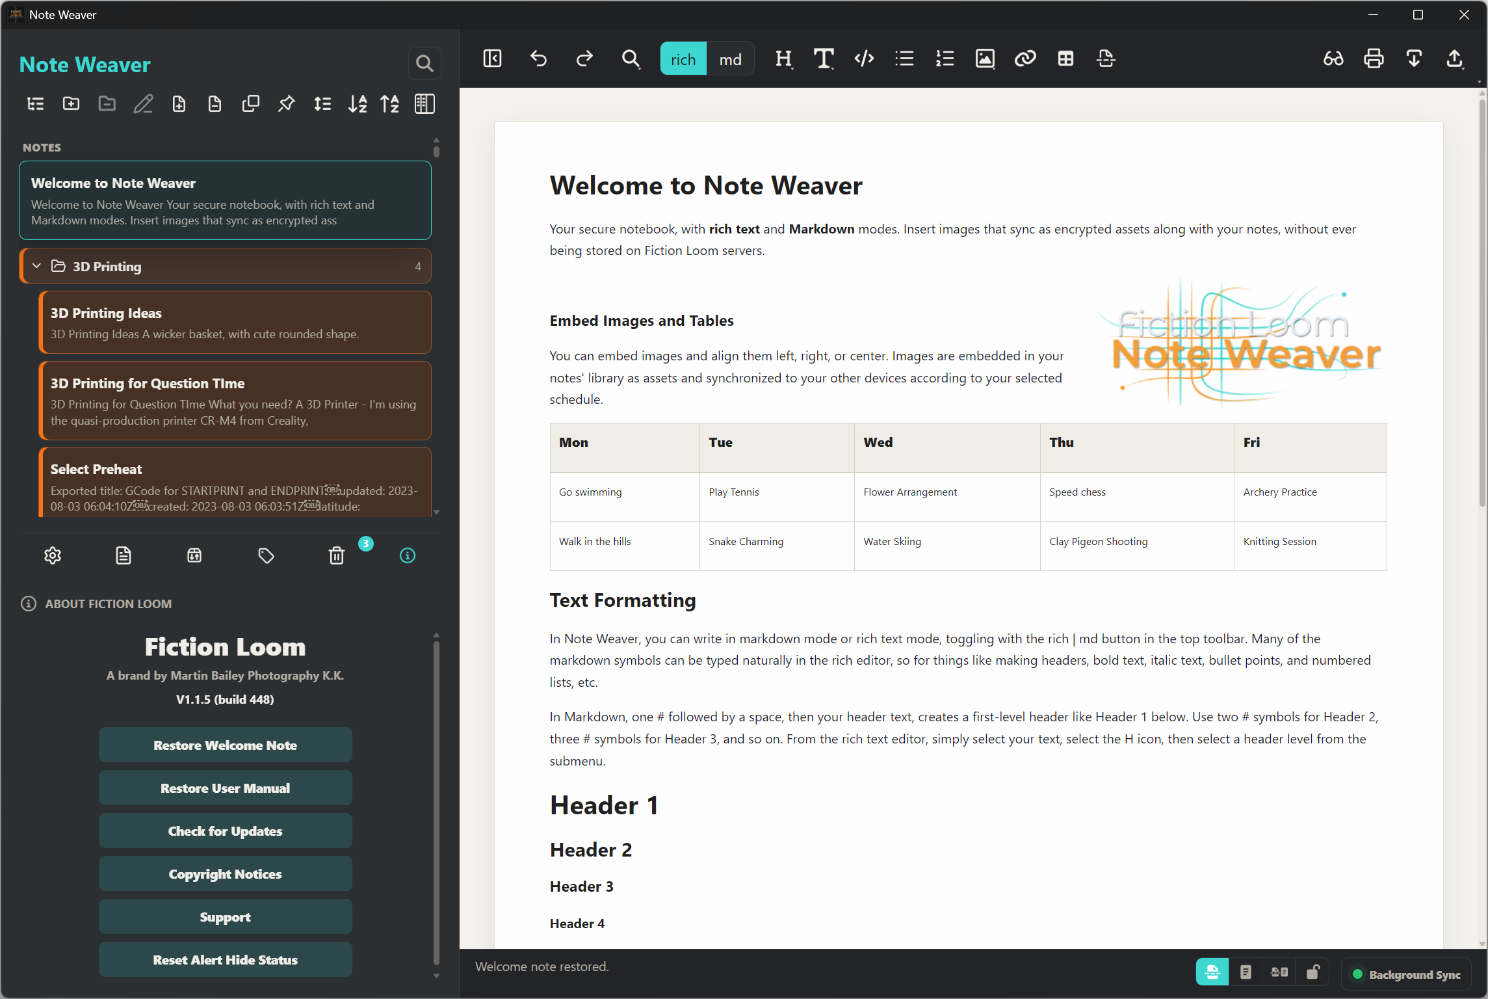Open the 3D Printing Ideas note
This screenshot has height=999, width=1488.
click(235, 323)
